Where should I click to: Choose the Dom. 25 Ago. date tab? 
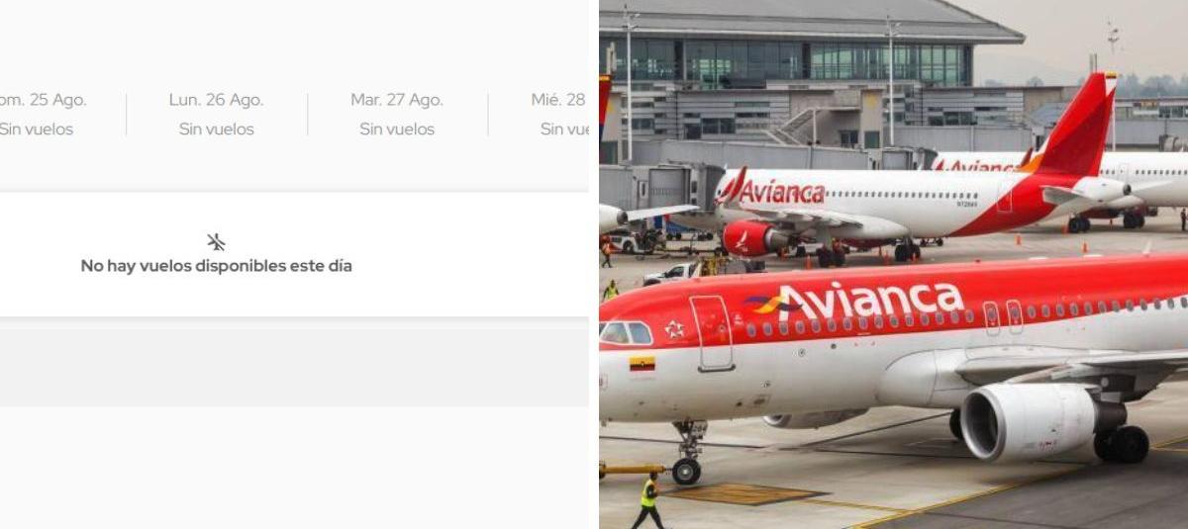[40, 114]
